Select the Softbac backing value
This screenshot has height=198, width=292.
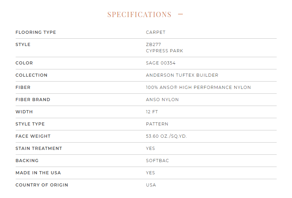click(x=157, y=161)
